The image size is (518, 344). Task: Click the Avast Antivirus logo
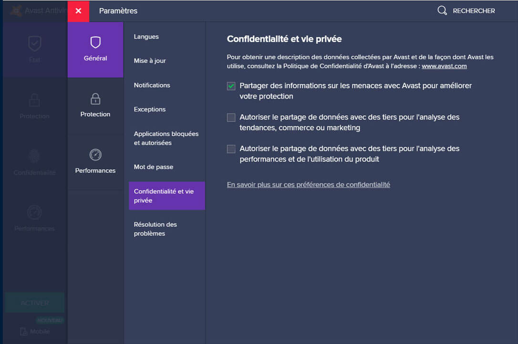pos(16,10)
